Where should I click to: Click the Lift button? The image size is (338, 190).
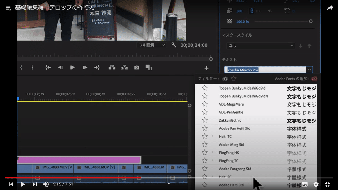(112, 68)
